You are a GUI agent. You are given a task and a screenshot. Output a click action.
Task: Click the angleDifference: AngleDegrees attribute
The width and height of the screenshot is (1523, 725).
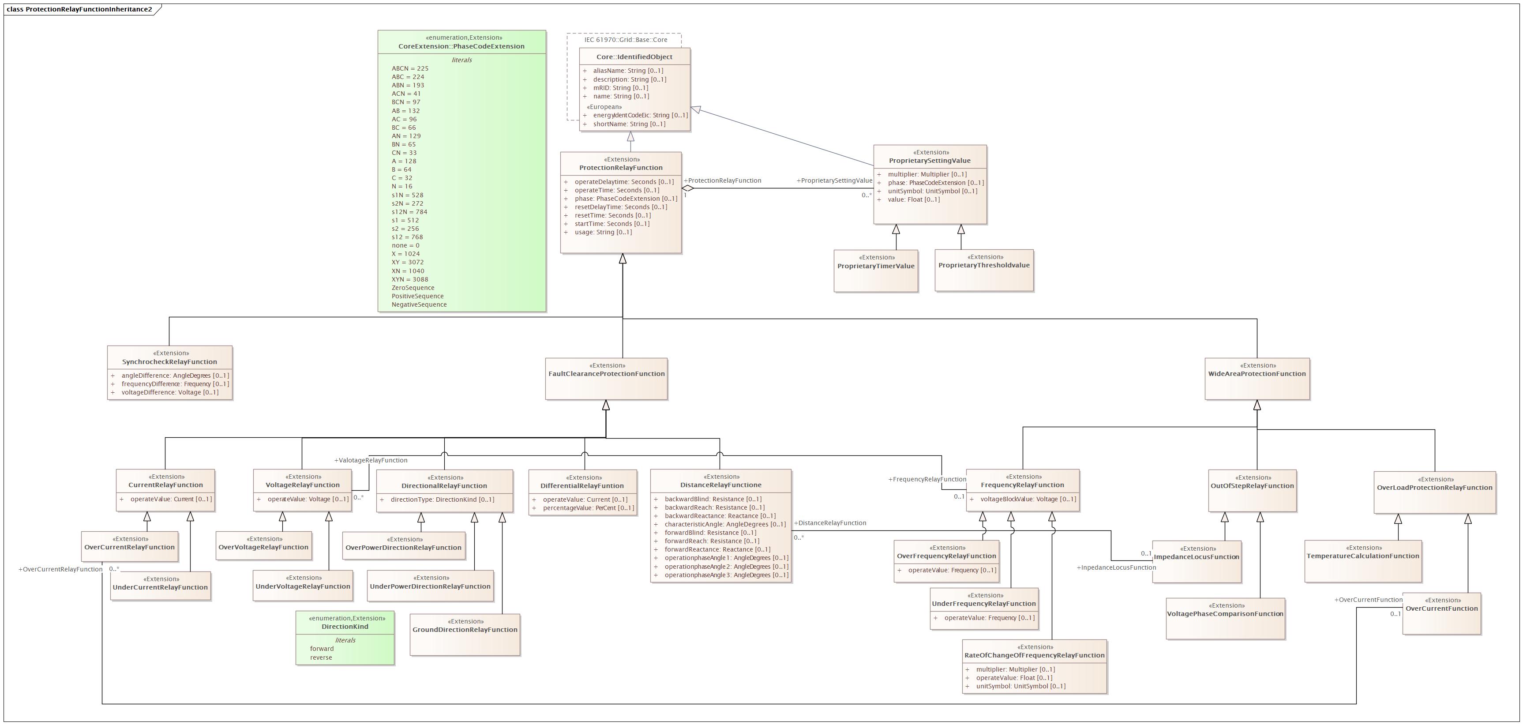176,376
